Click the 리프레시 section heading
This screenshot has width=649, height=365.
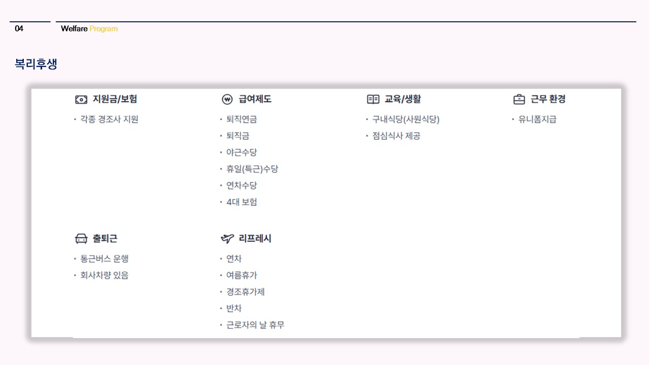[255, 239]
